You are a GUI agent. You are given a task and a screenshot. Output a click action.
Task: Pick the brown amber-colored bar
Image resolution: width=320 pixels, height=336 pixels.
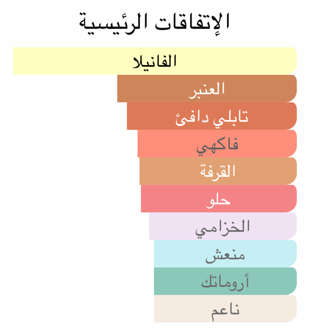pyautogui.click(x=207, y=89)
